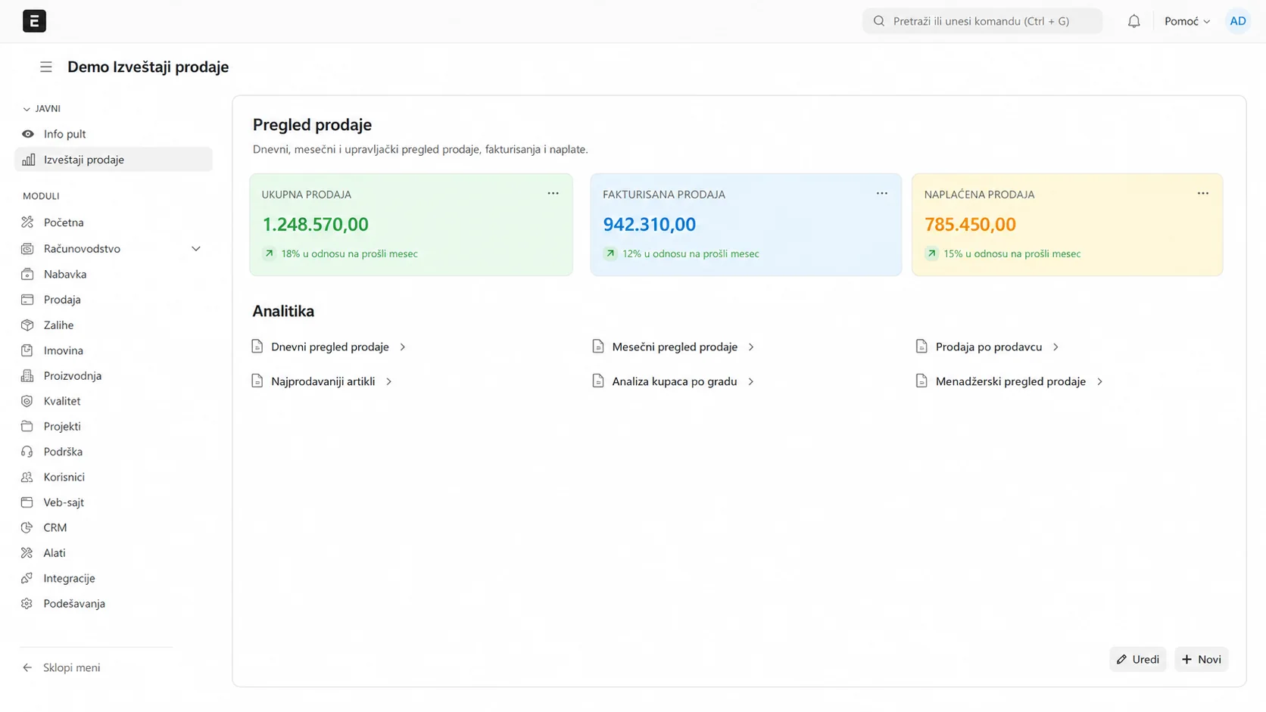Viewport: 1266px width, 712px height.
Task: Click the Integracije plug icon
Action: pos(27,578)
